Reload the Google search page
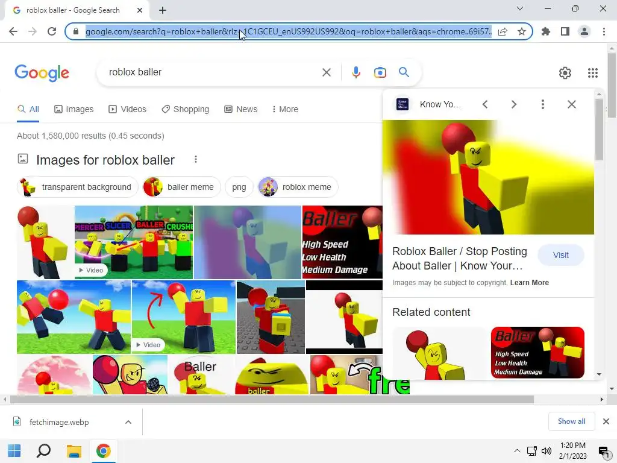Screen dimensions: 617x463 click(x=52, y=31)
